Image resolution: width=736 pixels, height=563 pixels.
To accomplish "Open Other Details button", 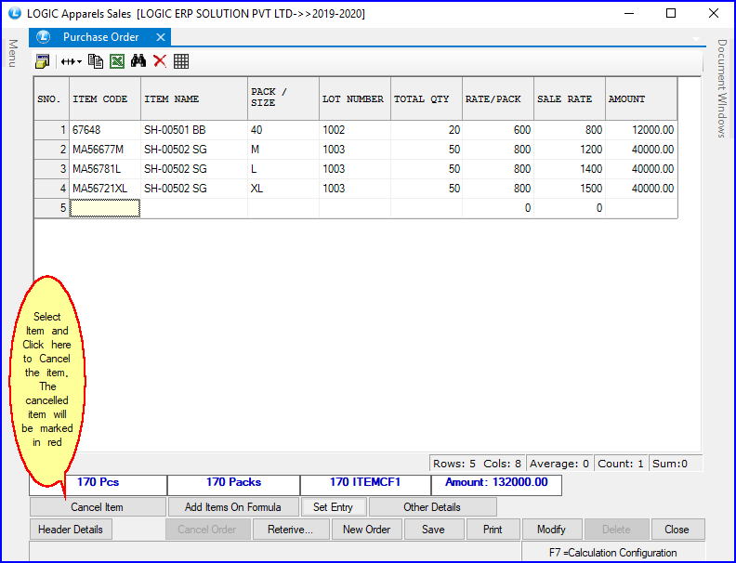I will 432,507.
